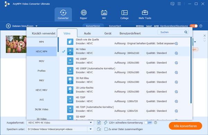
Task: Open gear for HD 1080P Automatische Korrektur
Action: point(176,72)
